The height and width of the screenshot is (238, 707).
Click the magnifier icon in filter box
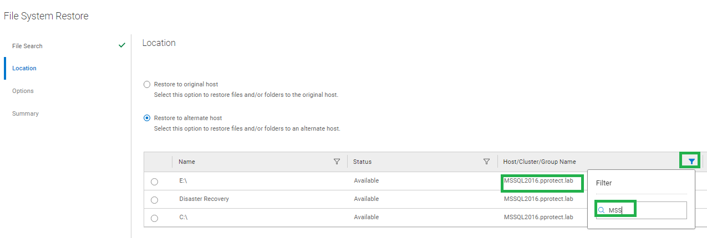point(601,210)
